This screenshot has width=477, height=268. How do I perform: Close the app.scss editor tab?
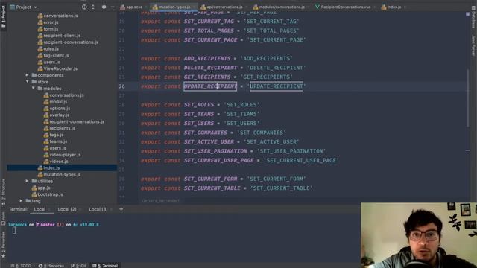(x=146, y=7)
